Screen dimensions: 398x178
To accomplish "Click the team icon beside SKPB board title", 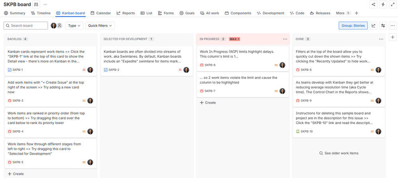I will click(x=36, y=4).
